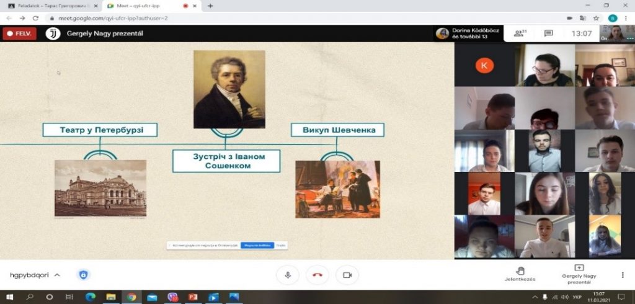Screen dimensions: 635x304
Task: Raise hand with the Jelentkezés button
Action: click(520, 274)
